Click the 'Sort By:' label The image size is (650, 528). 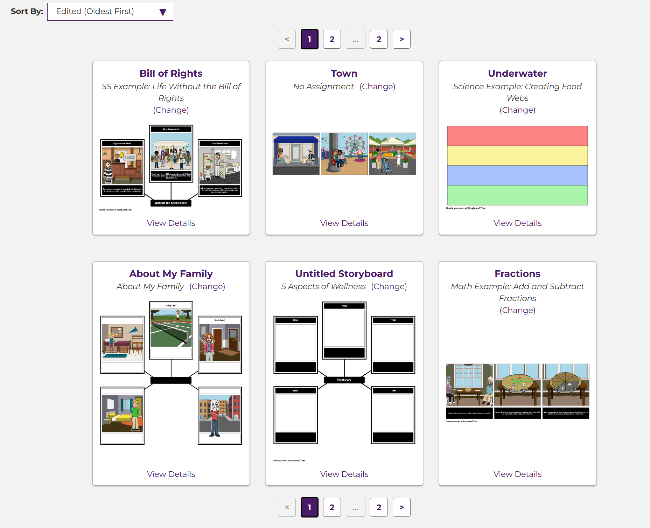click(27, 11)
